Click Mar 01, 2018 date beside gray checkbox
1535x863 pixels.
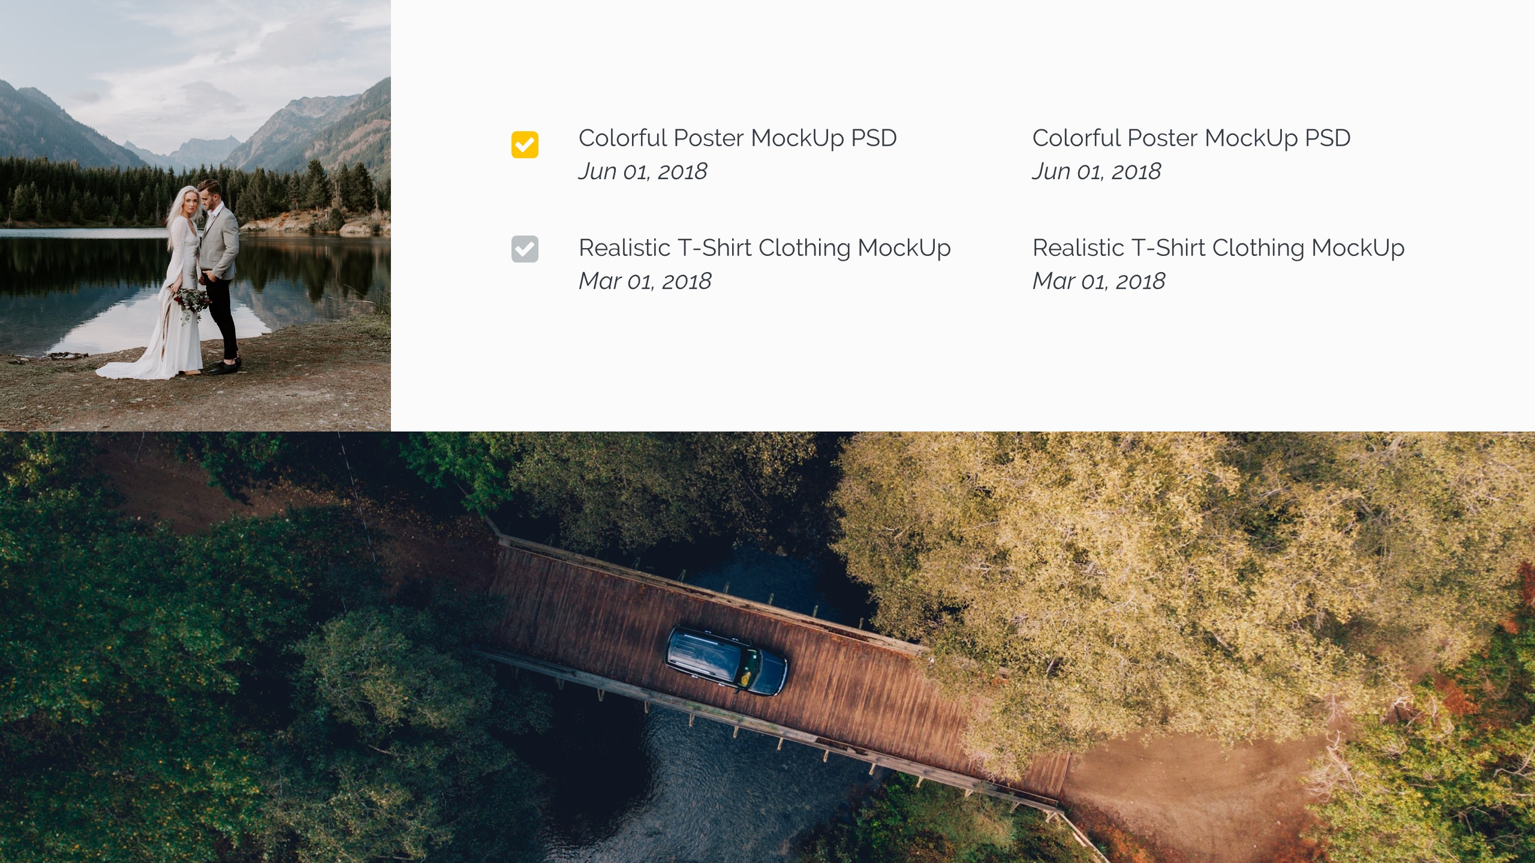coord(645,281)
